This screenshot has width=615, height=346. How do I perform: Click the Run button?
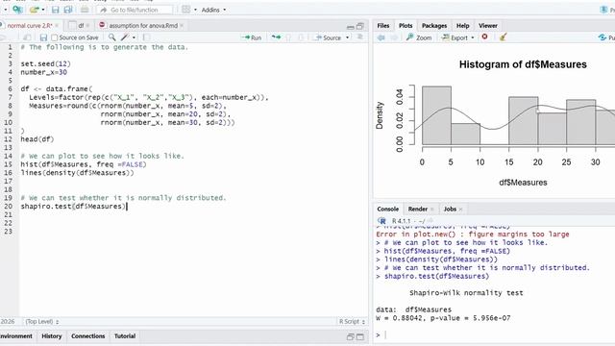[252, 37]
